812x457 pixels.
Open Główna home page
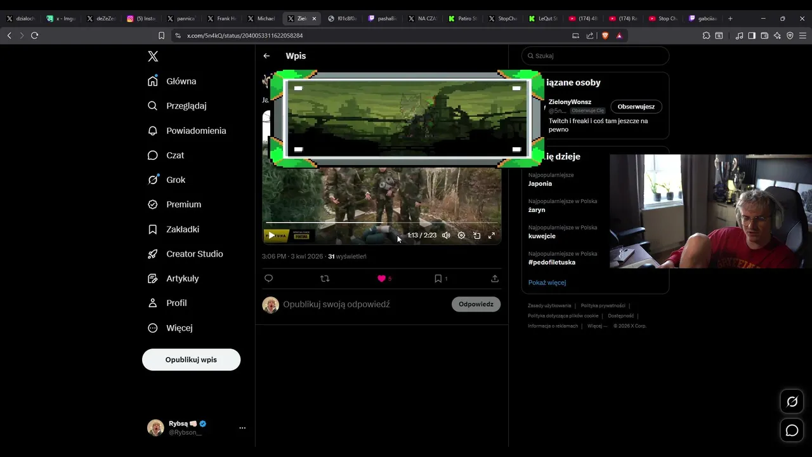(172, 81)
